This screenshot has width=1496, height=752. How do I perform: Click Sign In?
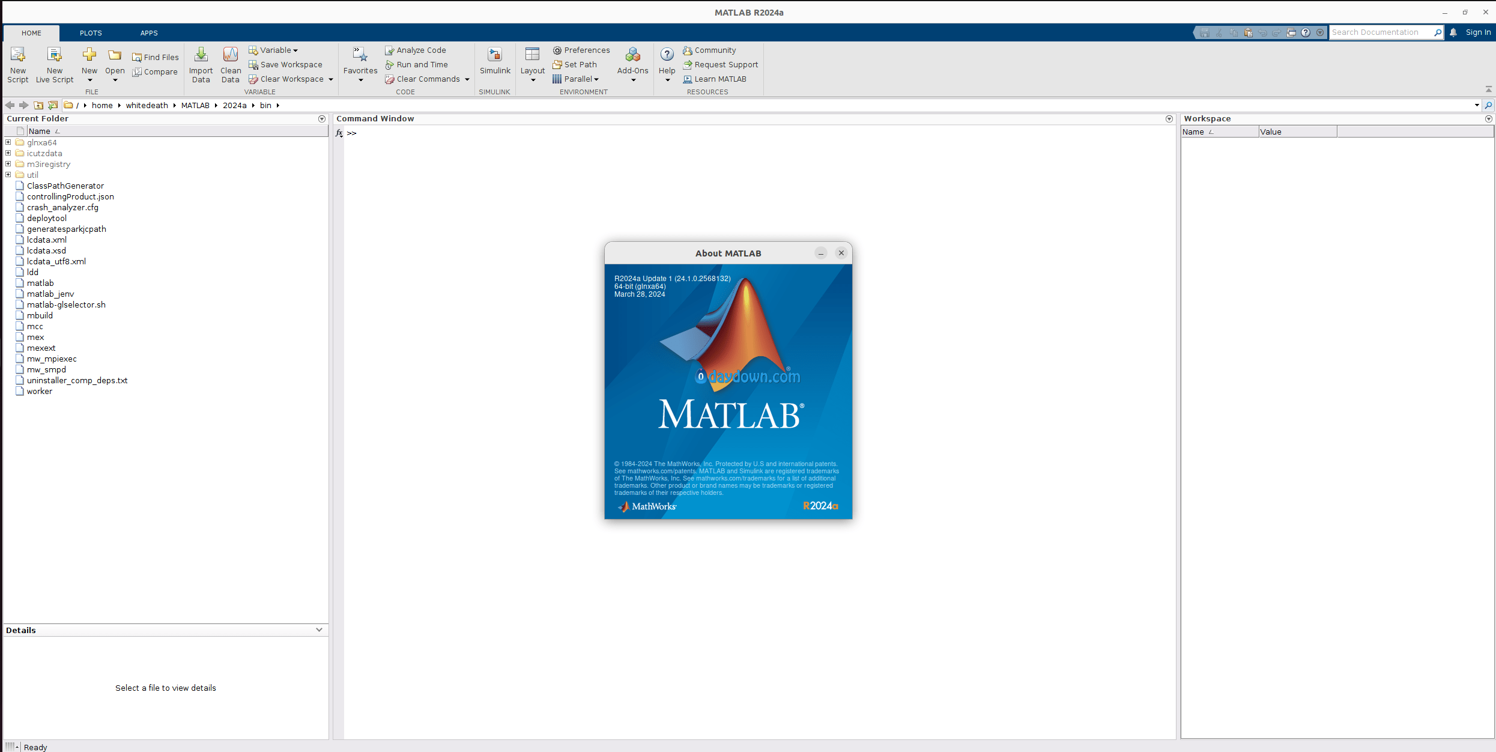pos(1478,32)
